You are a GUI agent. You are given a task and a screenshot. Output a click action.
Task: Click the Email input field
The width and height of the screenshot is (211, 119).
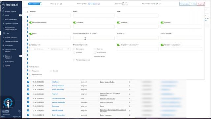click(x=94, y=16)
